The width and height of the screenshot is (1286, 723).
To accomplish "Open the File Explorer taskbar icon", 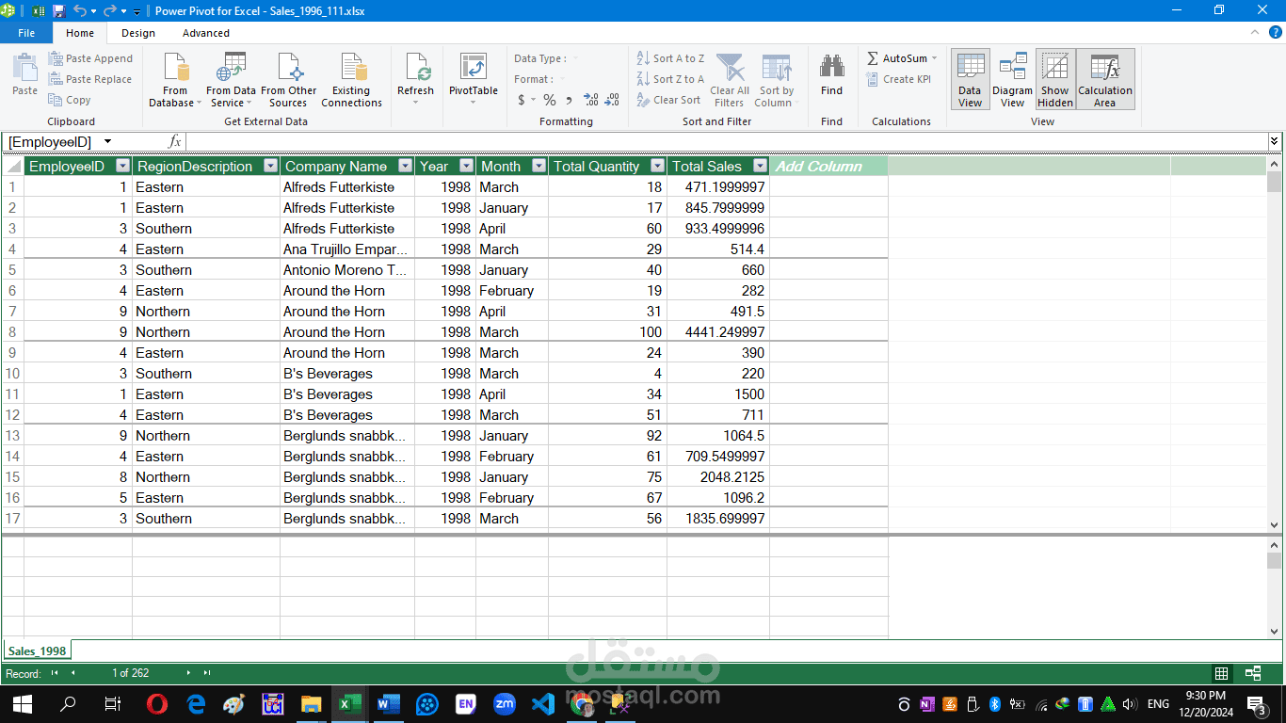I will click(x=312, y=703).
